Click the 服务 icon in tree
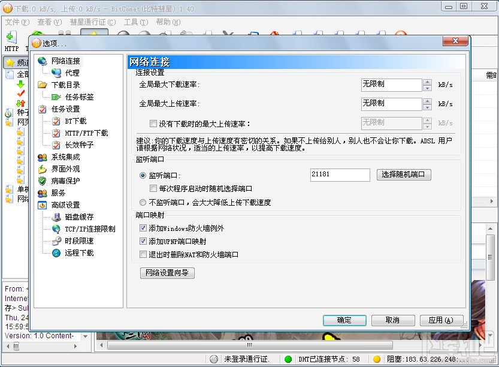This screenshot has height=367, width=499. tap(43, 193)
